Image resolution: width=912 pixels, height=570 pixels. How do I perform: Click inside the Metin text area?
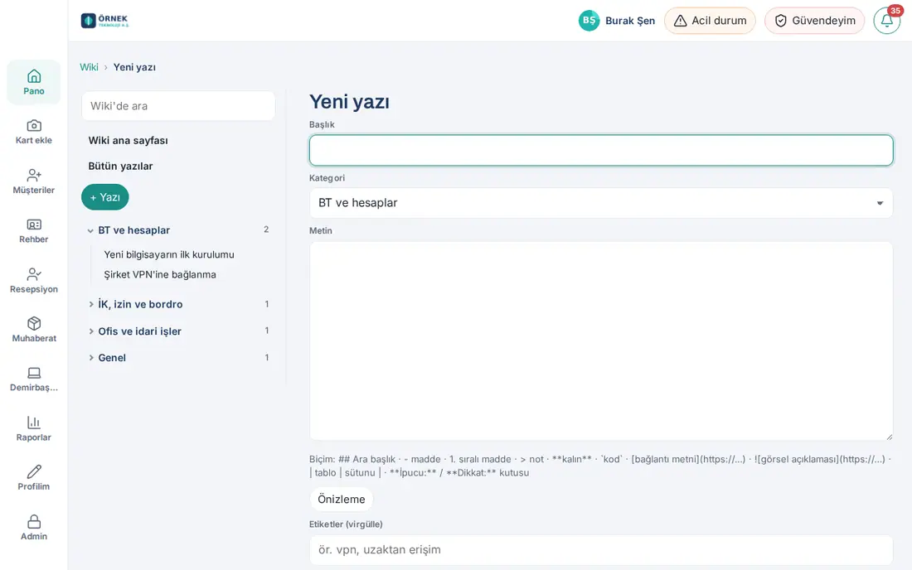click(x=601, y=341)
